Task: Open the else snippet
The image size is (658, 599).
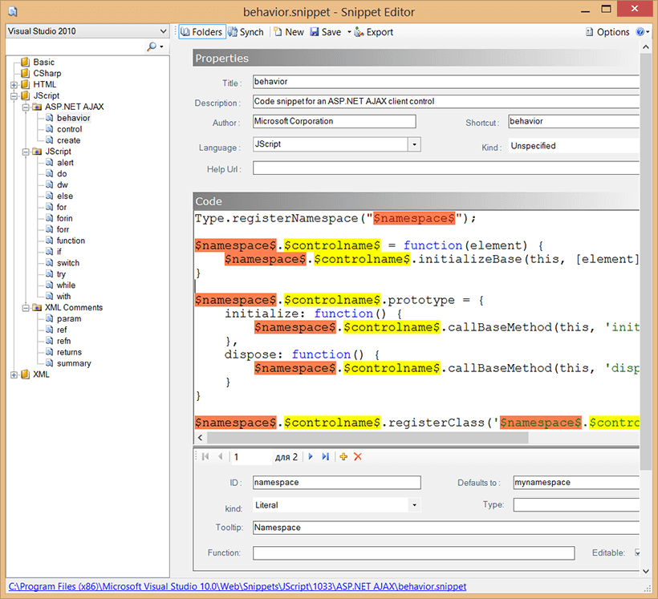Action: point(65,196)
